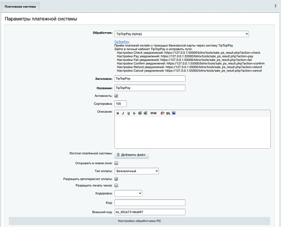Screen dimensions: 281x227
Task: Uncheck the Активность checkbox
Action: [x=116, y=96]
